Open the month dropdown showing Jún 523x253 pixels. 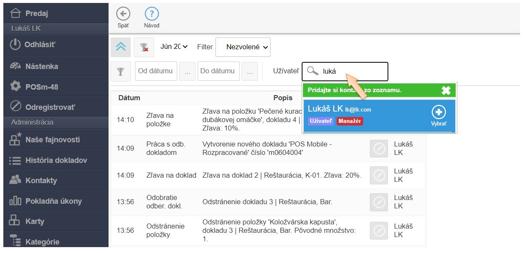174,47
